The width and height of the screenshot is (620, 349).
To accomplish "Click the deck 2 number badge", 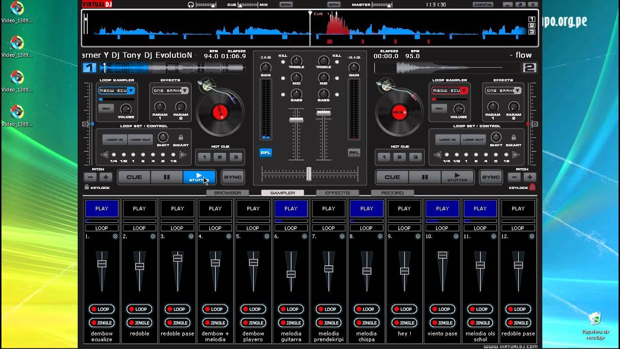I will [x=530, y=68].
